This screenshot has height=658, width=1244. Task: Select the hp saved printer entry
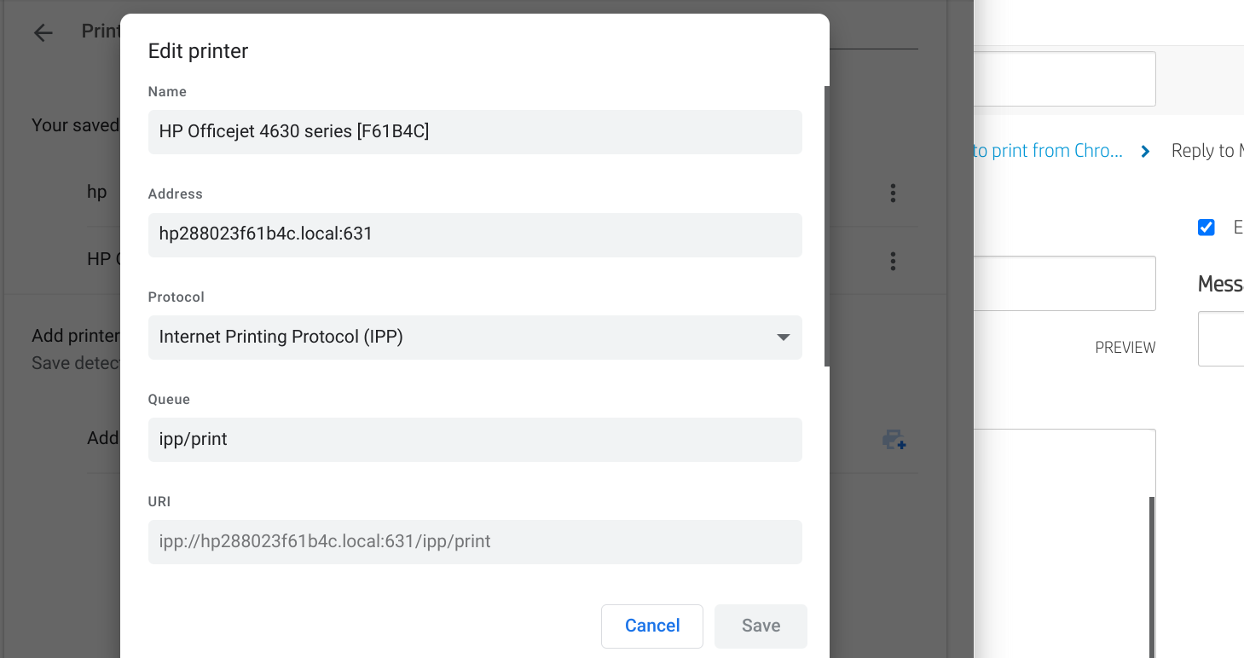97,192
